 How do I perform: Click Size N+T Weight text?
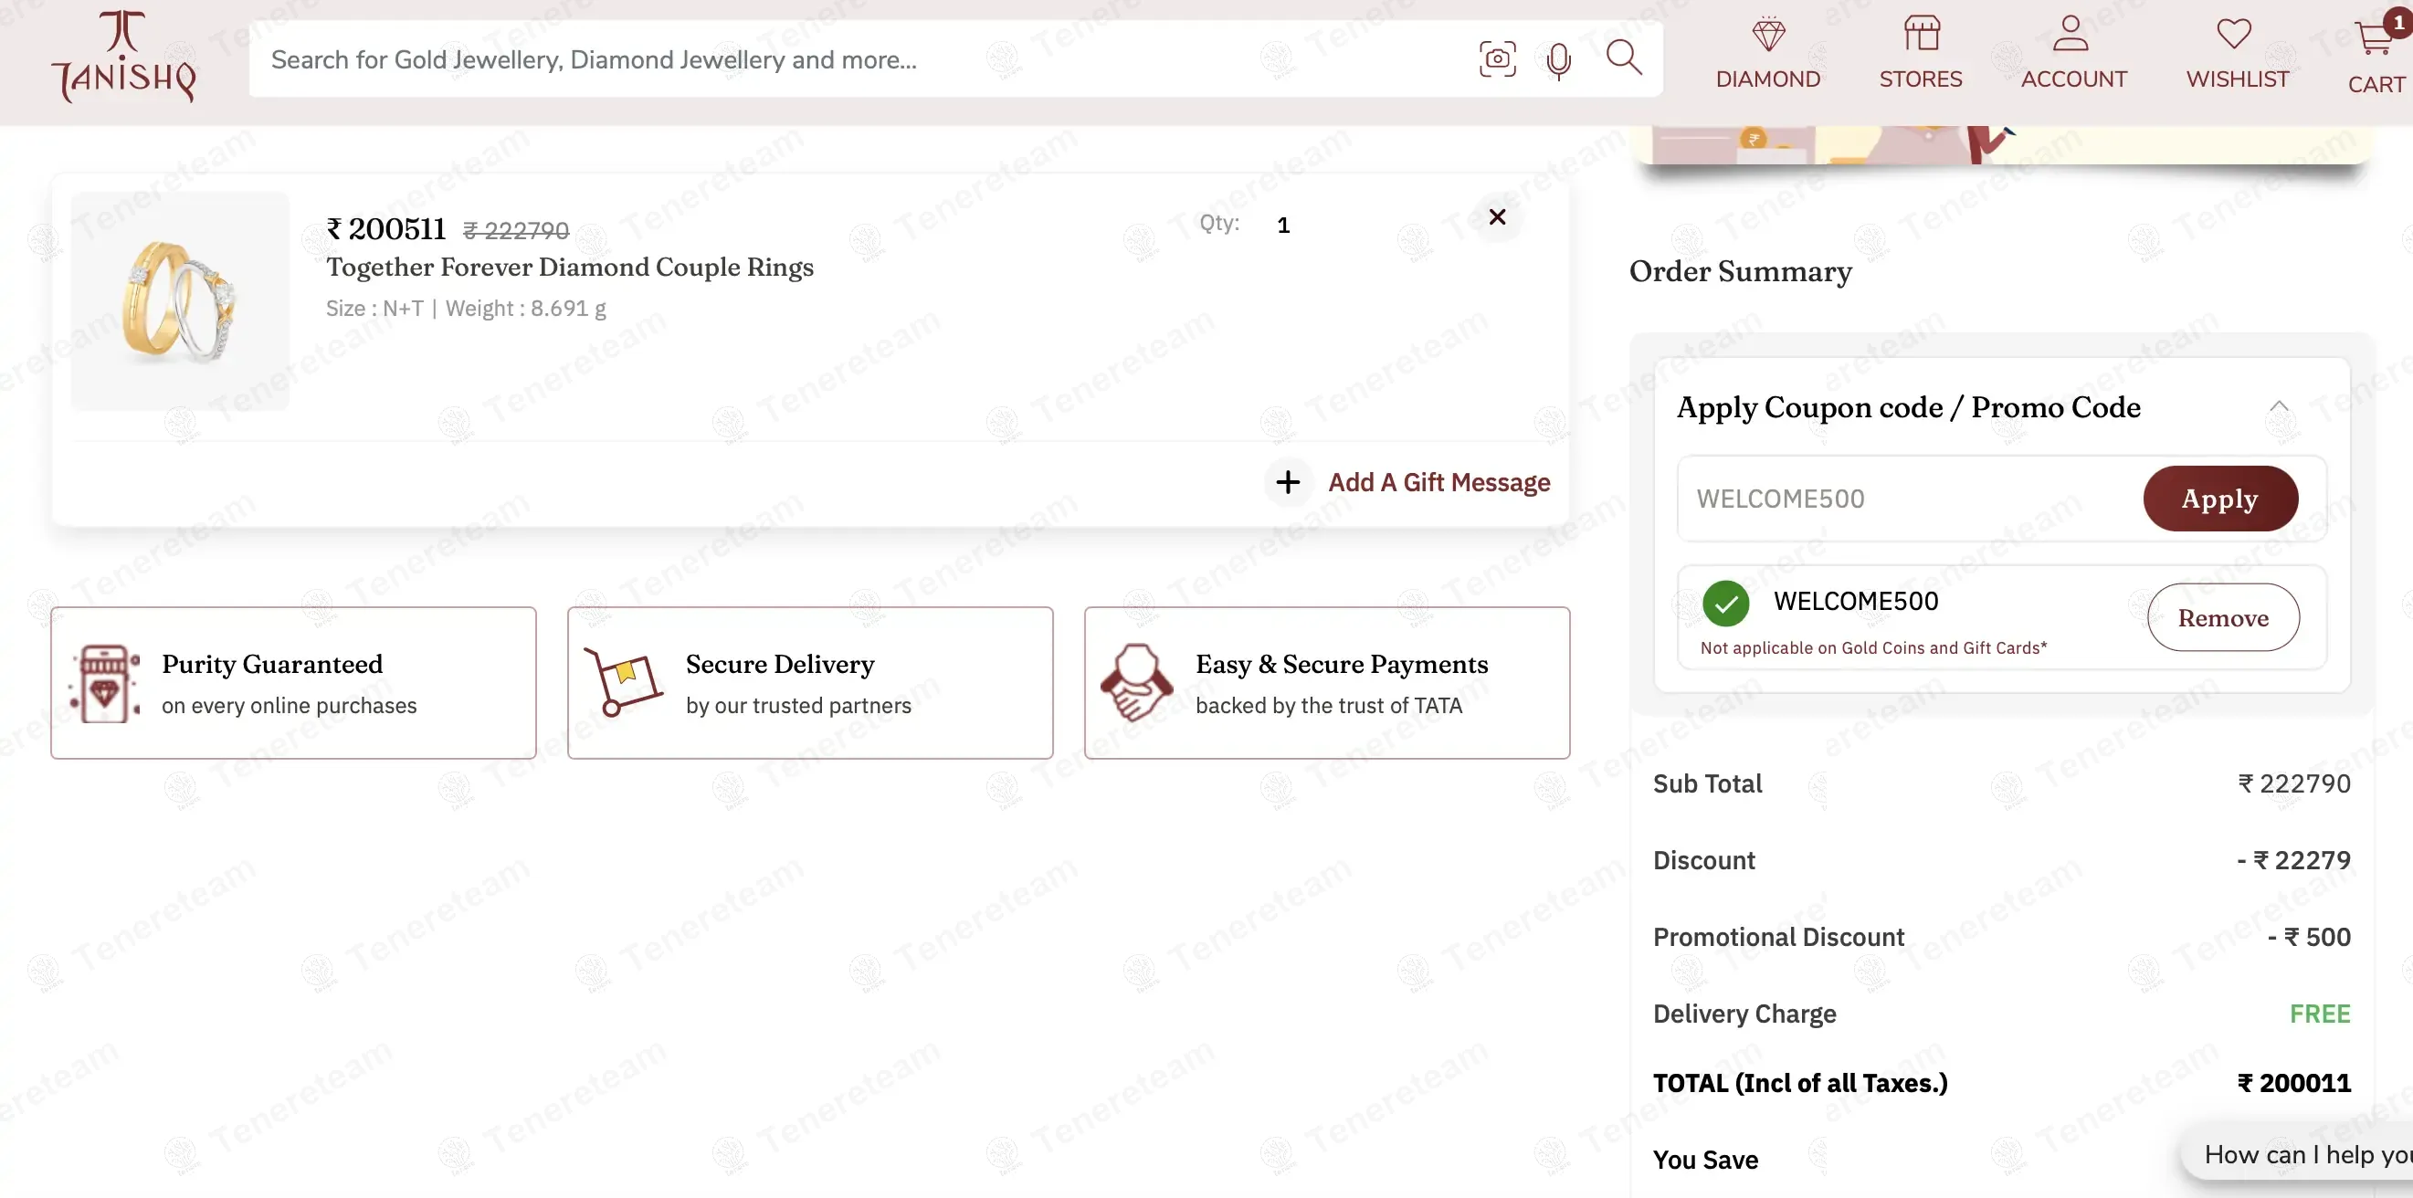tap(466, 310)
